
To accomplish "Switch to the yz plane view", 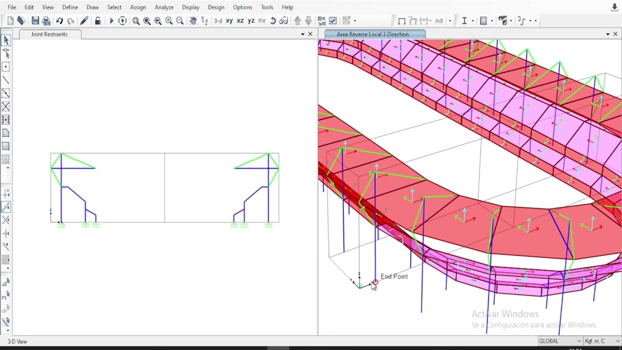I will pyautogui.click(x=251, y=20).
